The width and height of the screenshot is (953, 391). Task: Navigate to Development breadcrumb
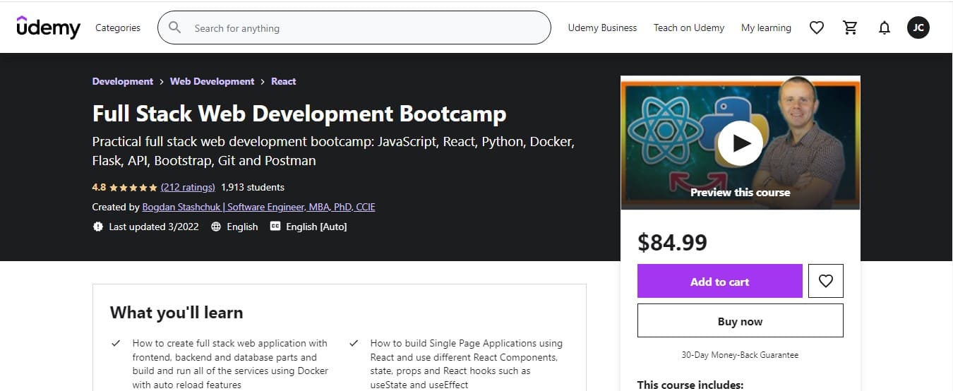click(x=123, y=81)
